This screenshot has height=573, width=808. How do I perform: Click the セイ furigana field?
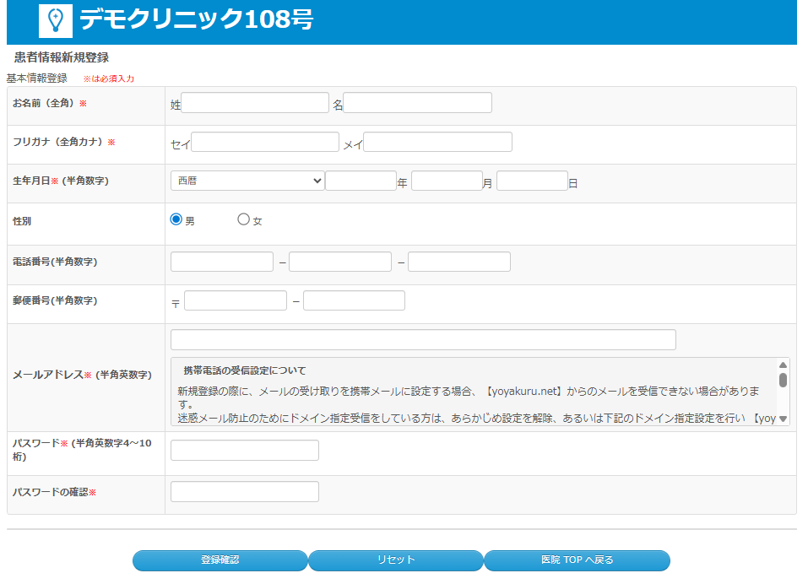[x=265, y=143]
